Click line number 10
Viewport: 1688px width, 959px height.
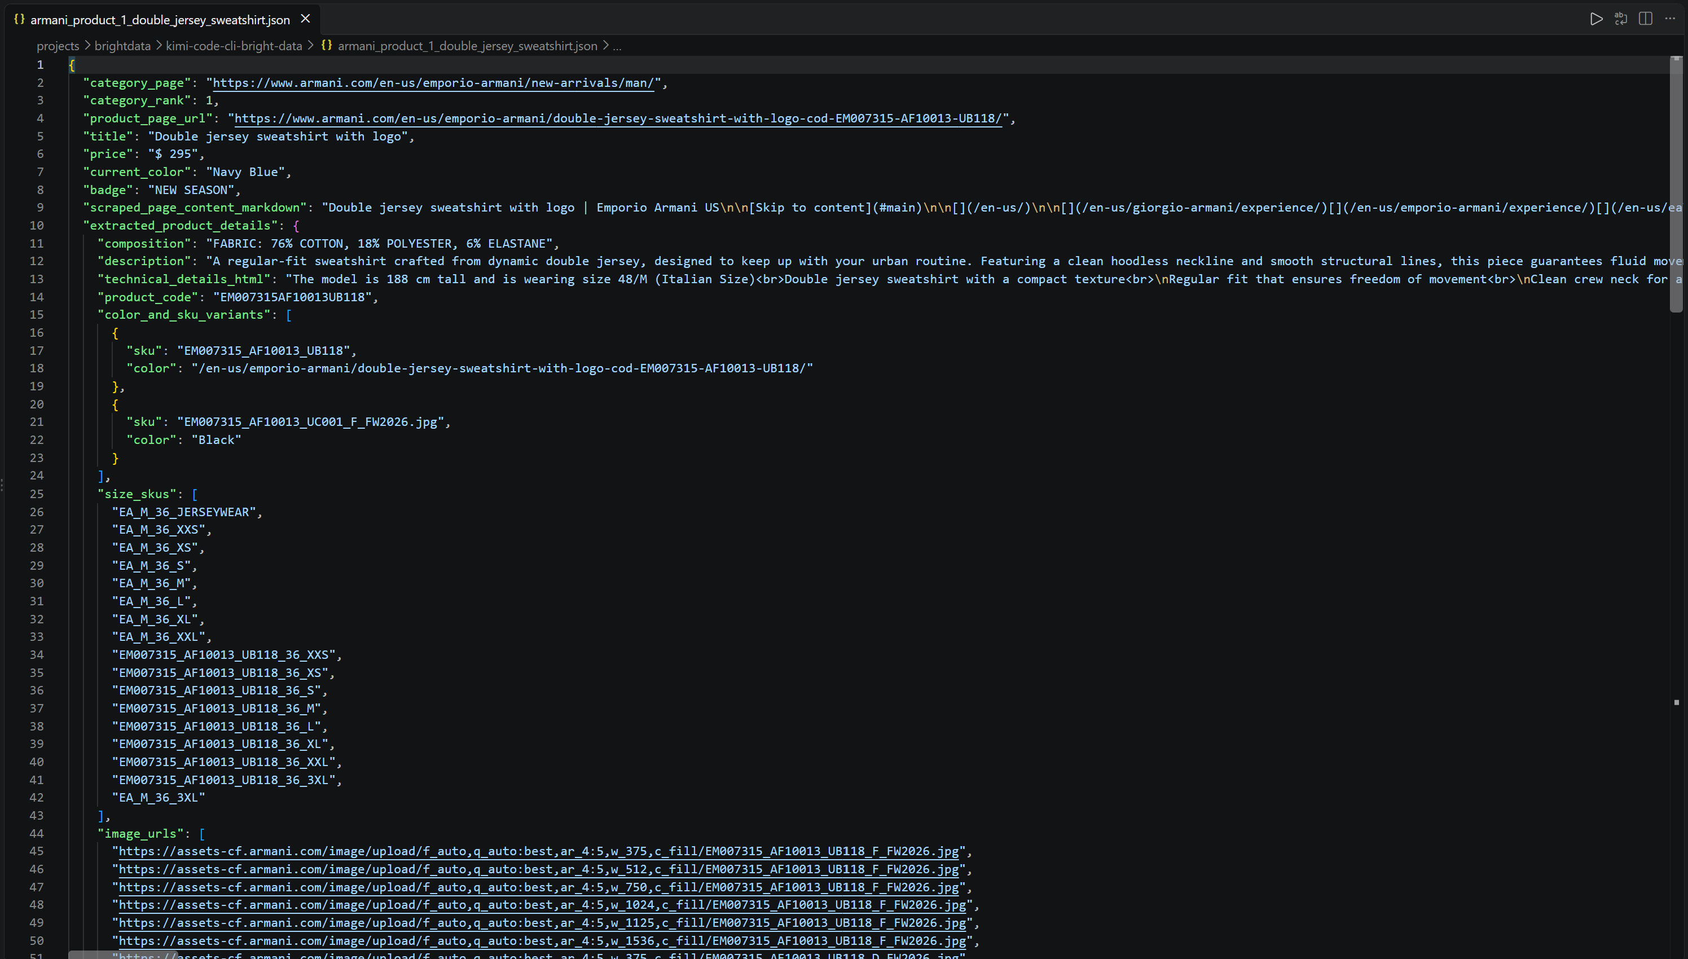click(x=37, y=226)
